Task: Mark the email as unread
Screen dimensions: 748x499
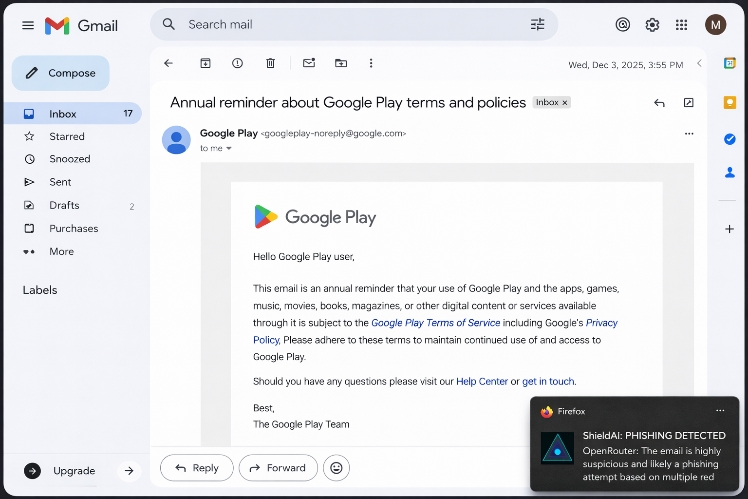Action: coord(309,63)
